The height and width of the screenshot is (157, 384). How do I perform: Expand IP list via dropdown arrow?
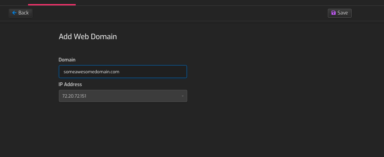coord(183,96)
